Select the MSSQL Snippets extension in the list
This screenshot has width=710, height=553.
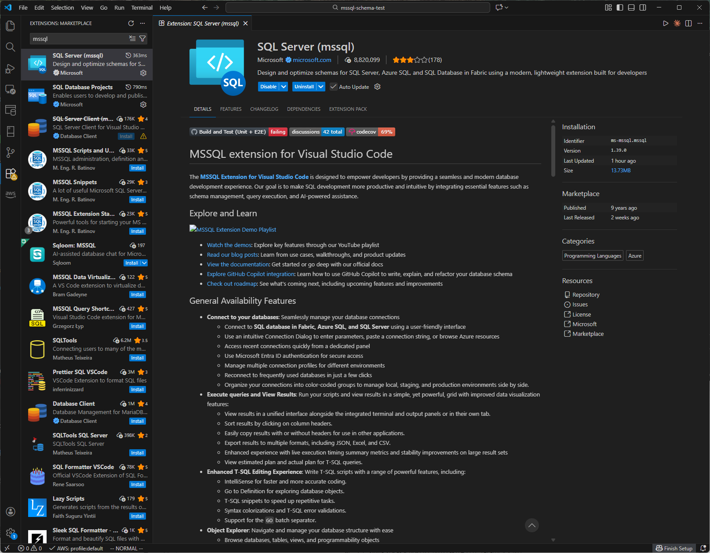point(87,191)
